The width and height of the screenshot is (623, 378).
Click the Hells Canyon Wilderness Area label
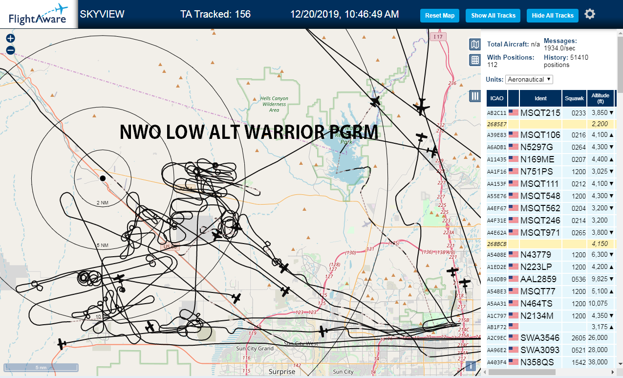pyautogui.click(x=274, y=104)
